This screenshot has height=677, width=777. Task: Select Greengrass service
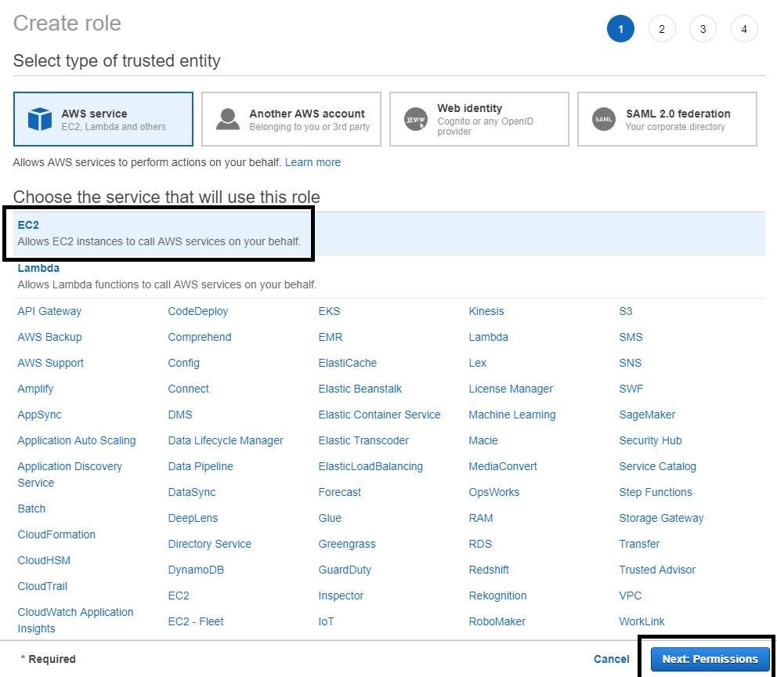click(347, 544)
